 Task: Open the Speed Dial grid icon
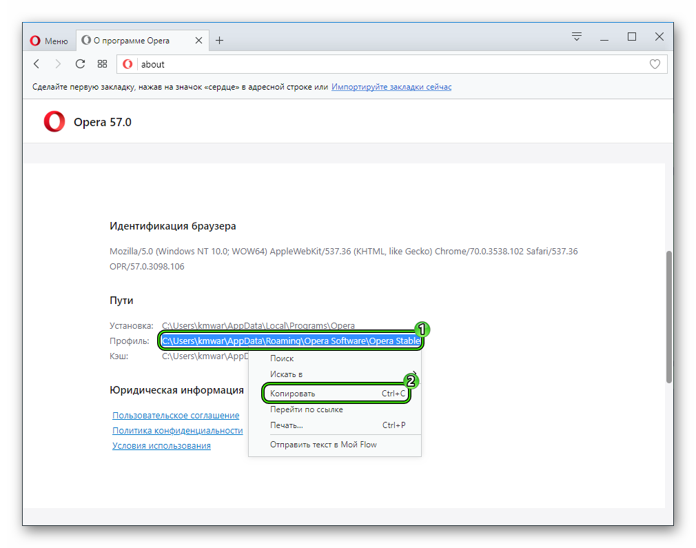102,64
